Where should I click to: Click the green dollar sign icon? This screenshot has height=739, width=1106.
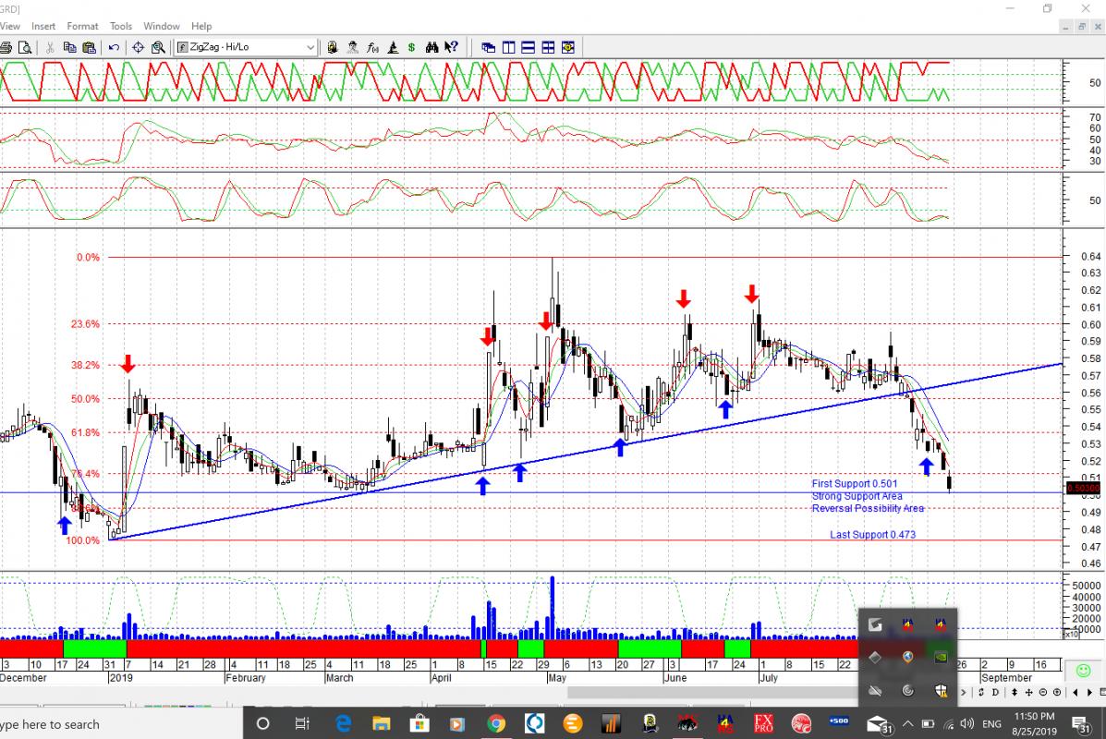pos(412,47)
